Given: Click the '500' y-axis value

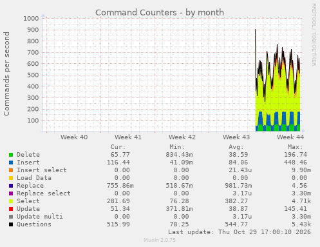Looking at the screenshot, I should [x=33, y=75].
